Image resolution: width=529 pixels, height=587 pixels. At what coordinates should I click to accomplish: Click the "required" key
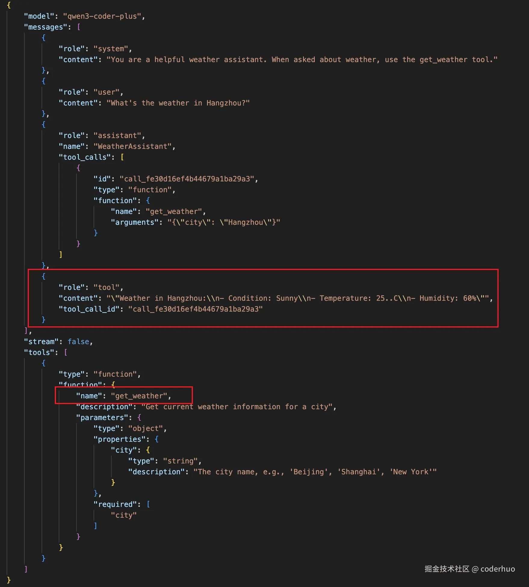[x=115, y=504]
